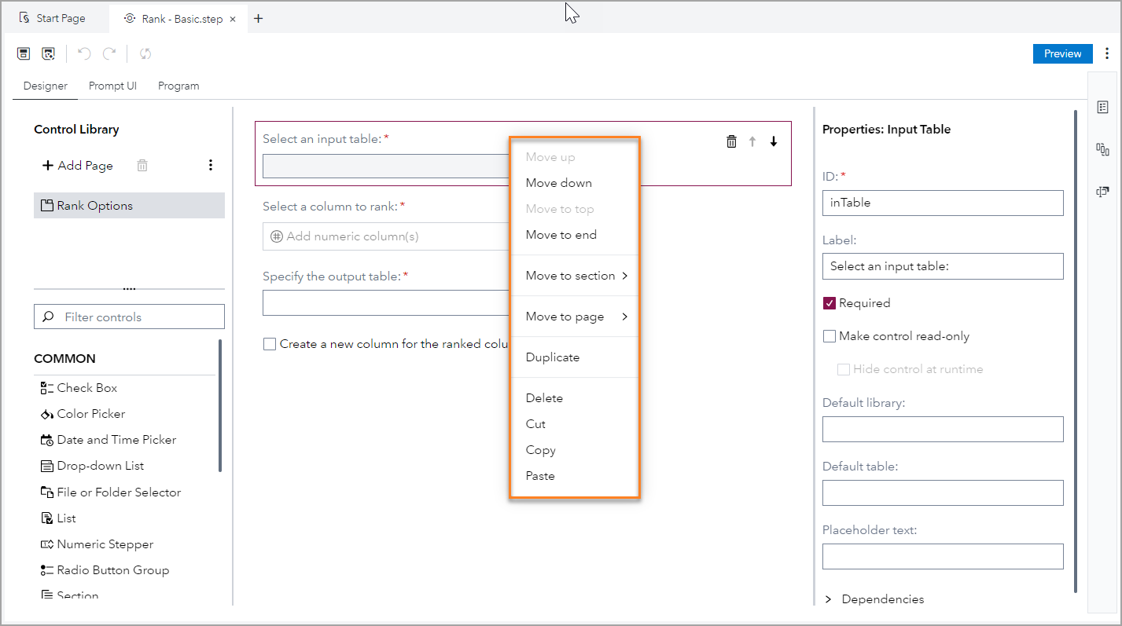The image size is (1122, 626).
Task: Click the Redo arrow icon
Action: pos(109,53)
